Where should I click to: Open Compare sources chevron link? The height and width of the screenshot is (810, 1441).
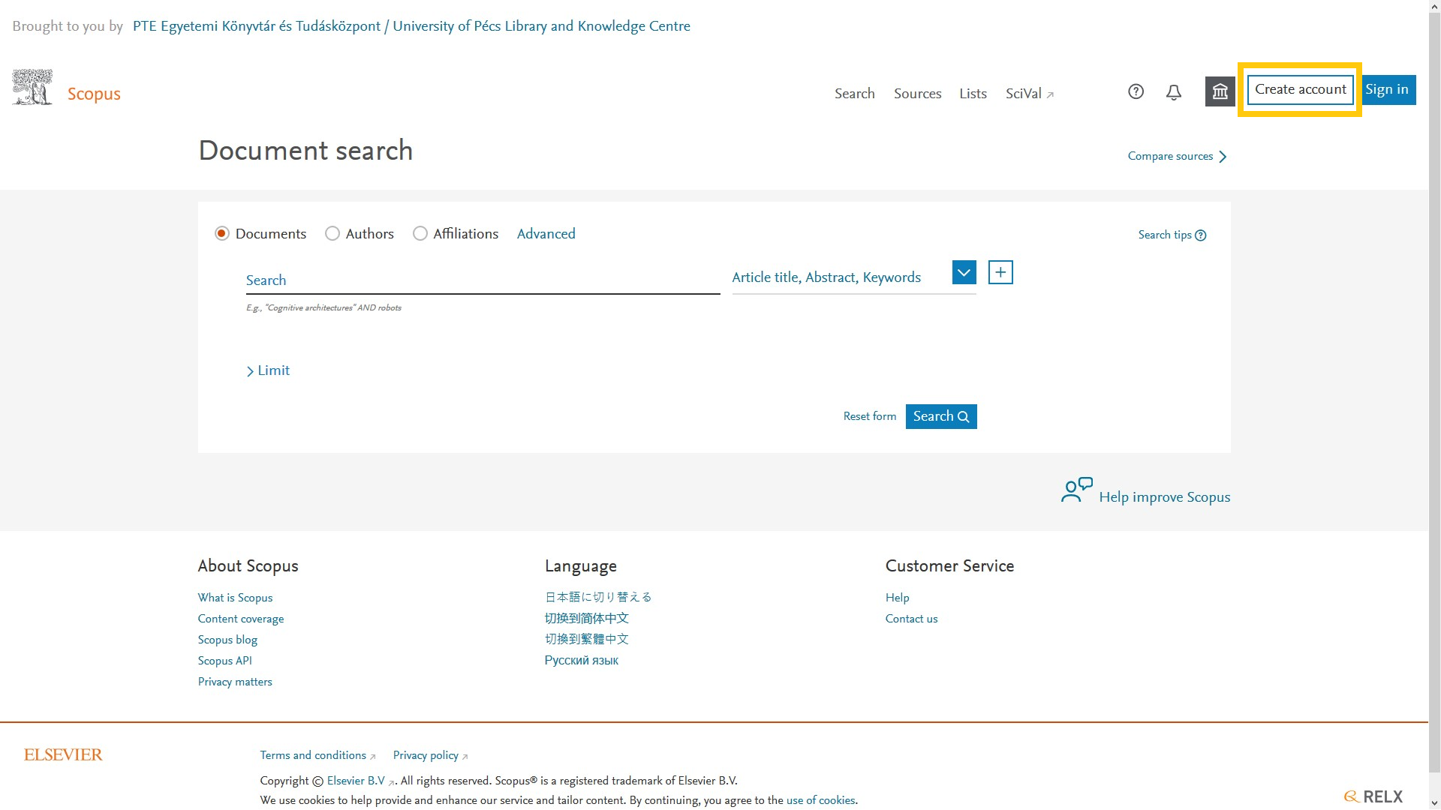(x=1177, y=156)
